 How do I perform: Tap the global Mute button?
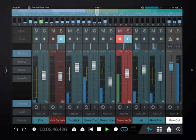pos(22,31)
